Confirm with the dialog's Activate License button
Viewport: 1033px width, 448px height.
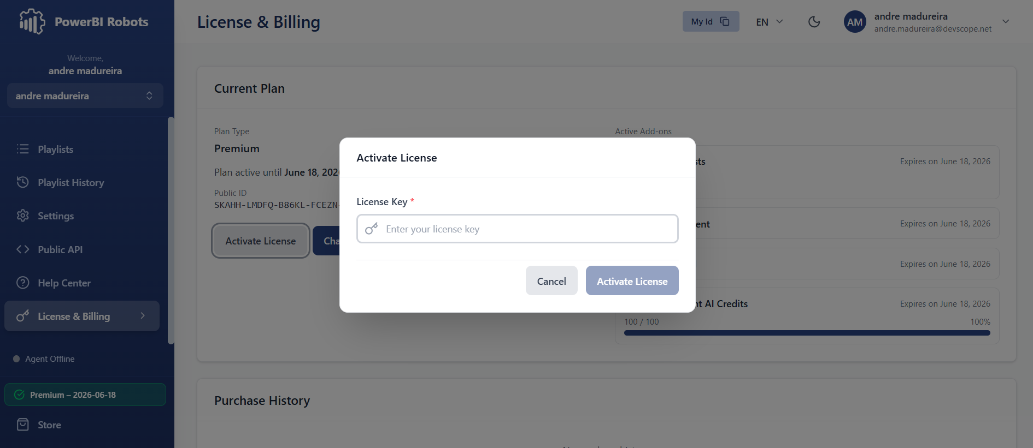coord(632,281)
